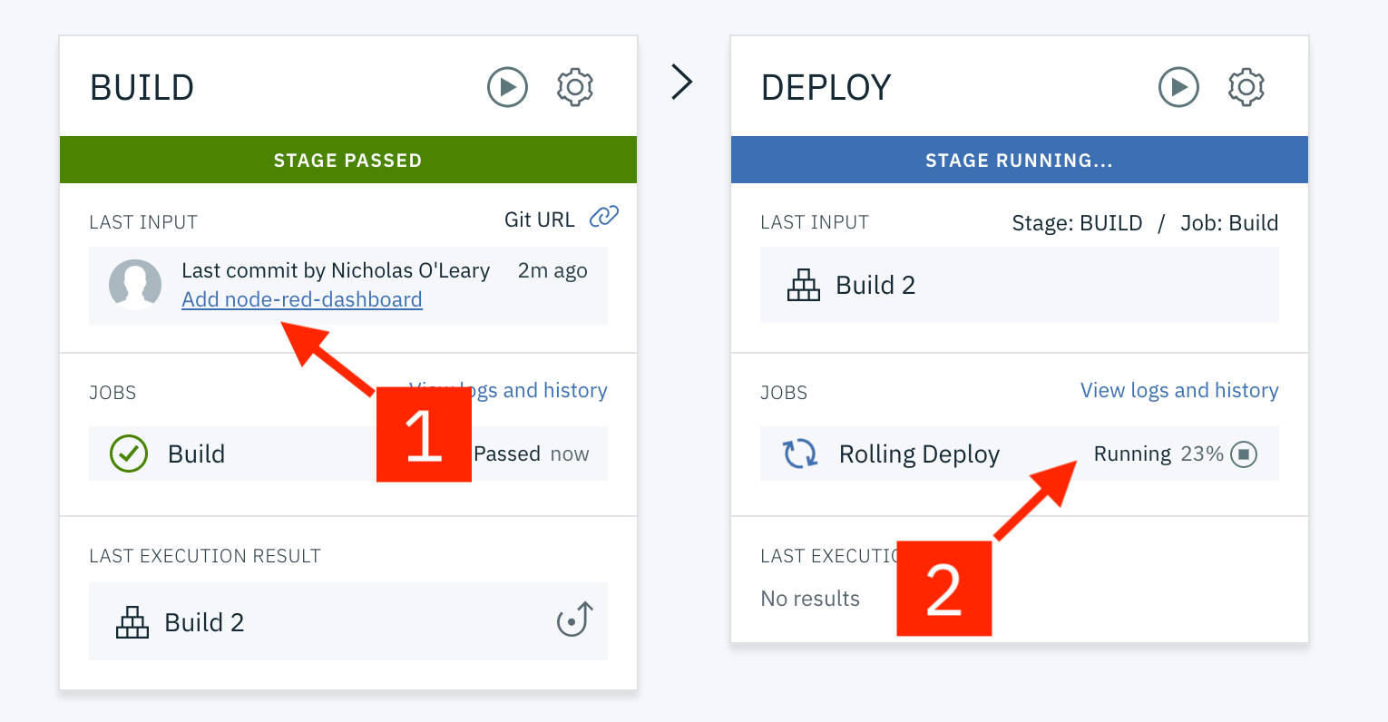Viewport: 1388px width, 722px height.
Task: Click the Rolling Deploy refresh arrows icon
Action: (800, 454)
